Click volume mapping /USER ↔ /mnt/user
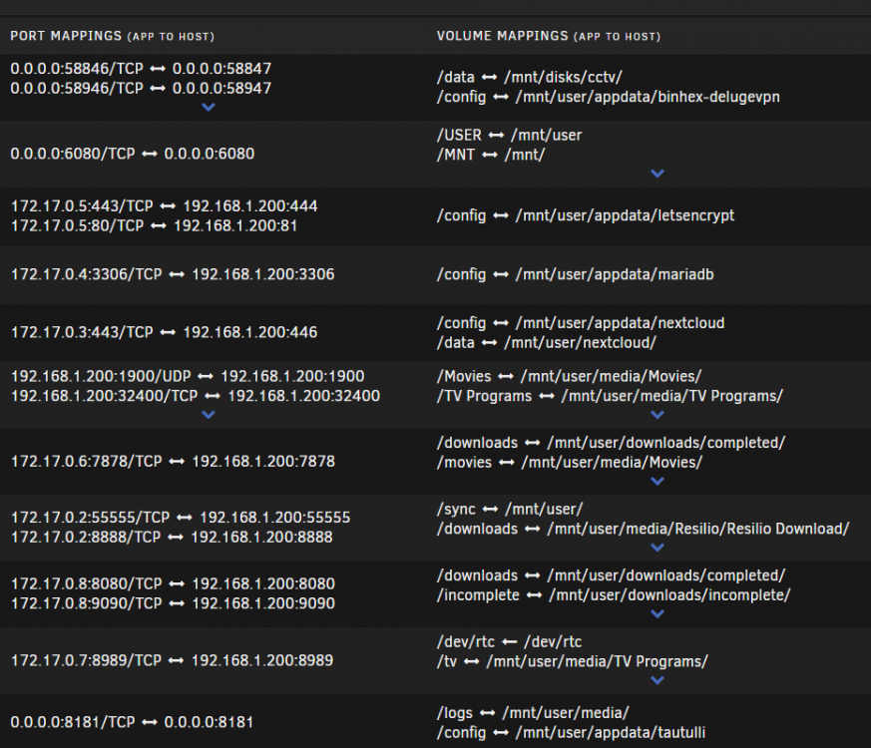 510,135
